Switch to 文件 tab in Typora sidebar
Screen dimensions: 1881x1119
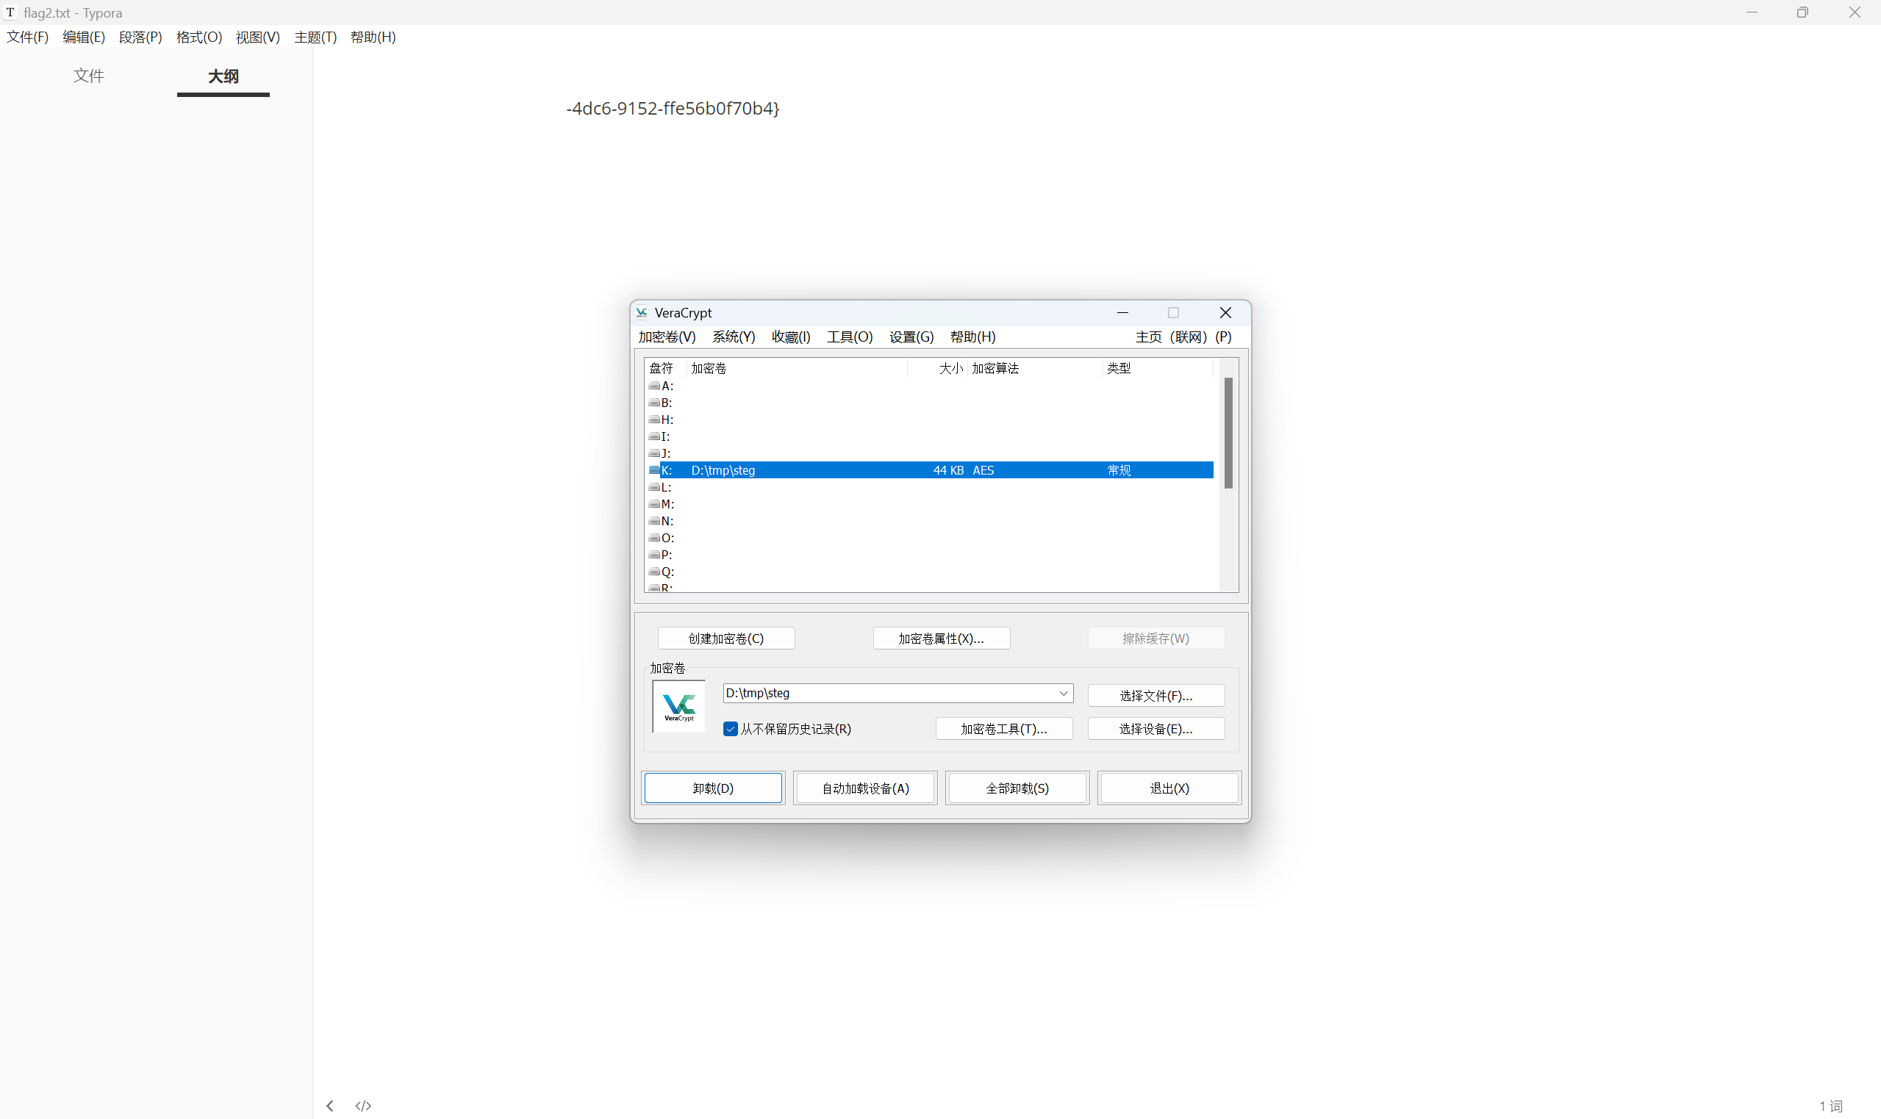[x=89, y=76]
